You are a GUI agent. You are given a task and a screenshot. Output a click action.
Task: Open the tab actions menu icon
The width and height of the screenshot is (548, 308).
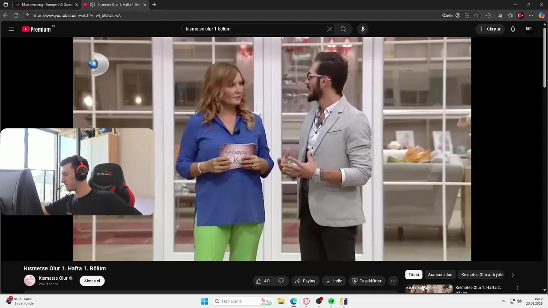6,5
